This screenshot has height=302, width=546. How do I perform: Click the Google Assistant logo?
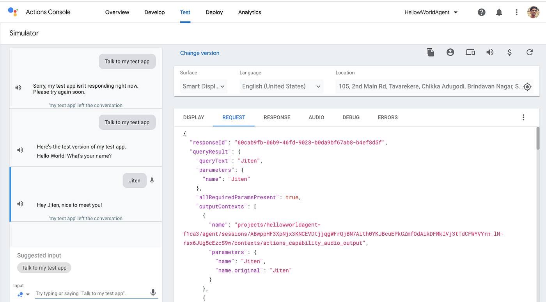point(13,12)
